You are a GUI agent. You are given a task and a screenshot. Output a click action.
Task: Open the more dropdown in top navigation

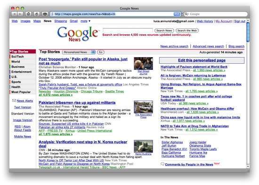85,21
